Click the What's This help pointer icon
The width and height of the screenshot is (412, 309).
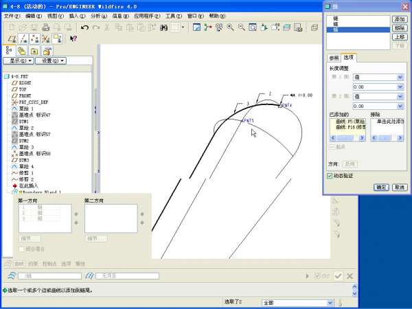(73, 39)
